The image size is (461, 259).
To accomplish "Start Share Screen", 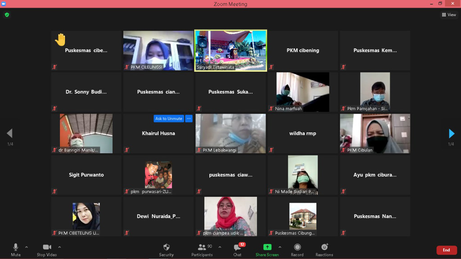I will coord(267,250).
